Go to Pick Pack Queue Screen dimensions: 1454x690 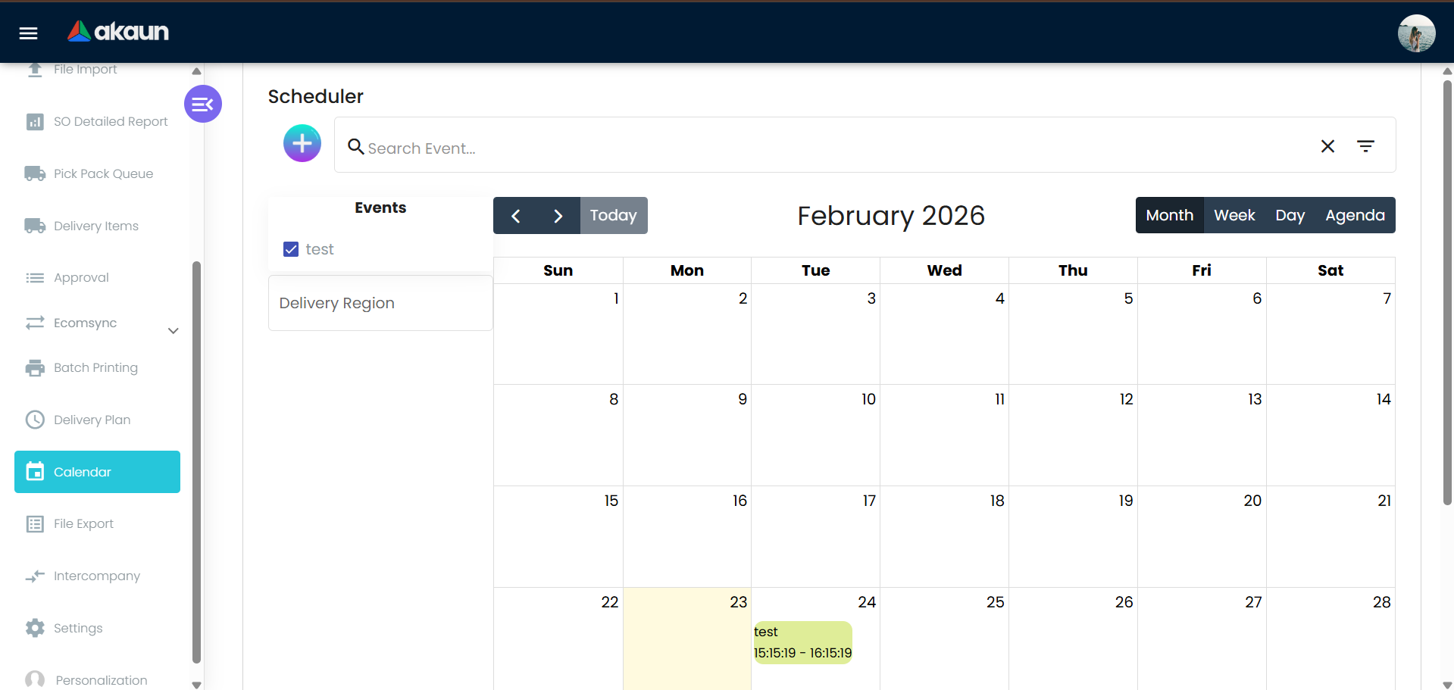tap(103, 173)
